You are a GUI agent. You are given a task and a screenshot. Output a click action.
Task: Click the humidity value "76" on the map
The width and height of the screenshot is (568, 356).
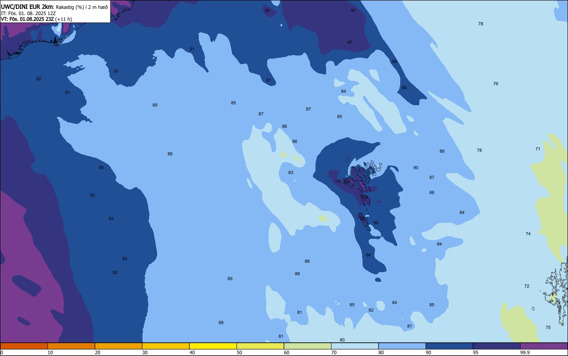(x=496, y=83)
